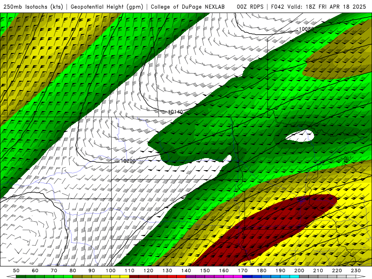372x279 pixels.
Task: Click the 100 knot legend value
Action: (111, 271)
